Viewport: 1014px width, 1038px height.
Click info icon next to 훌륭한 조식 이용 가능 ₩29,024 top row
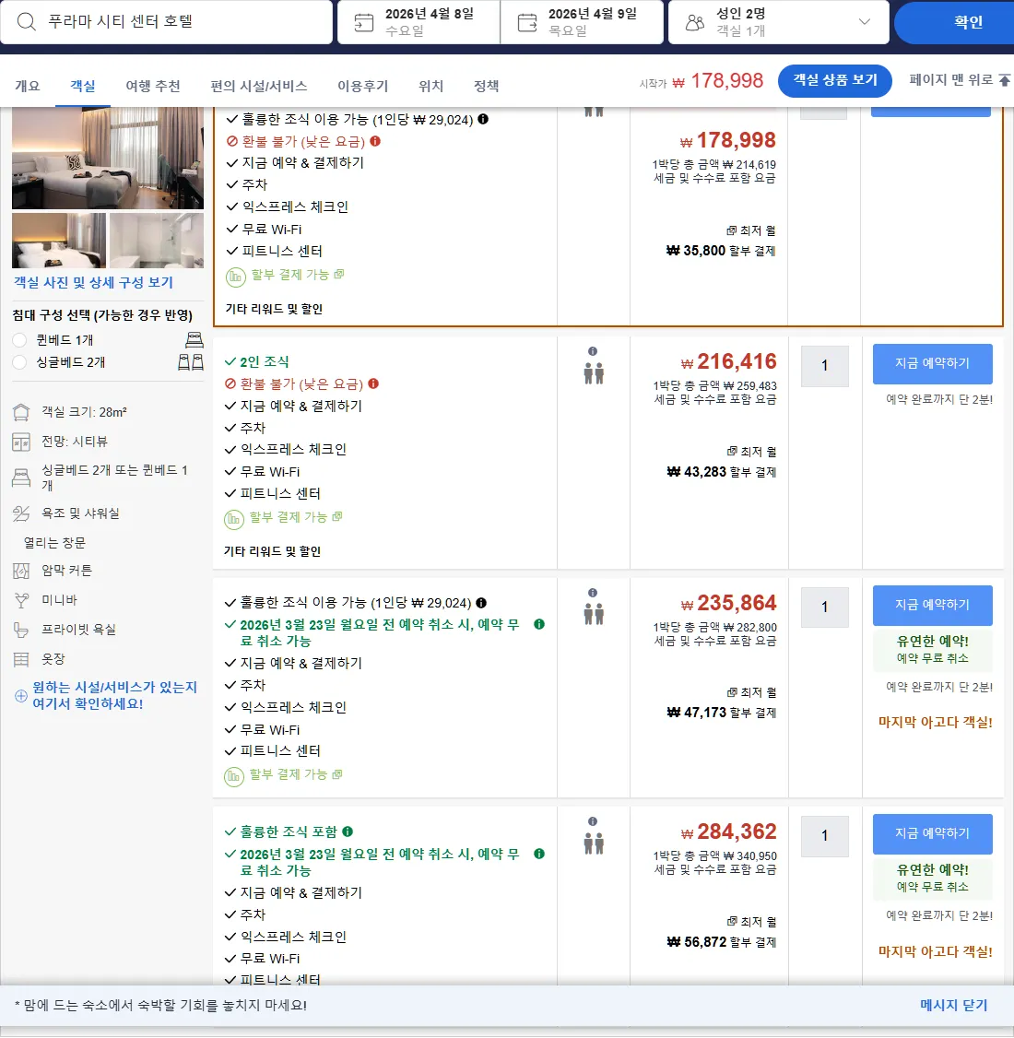(483, 119)
